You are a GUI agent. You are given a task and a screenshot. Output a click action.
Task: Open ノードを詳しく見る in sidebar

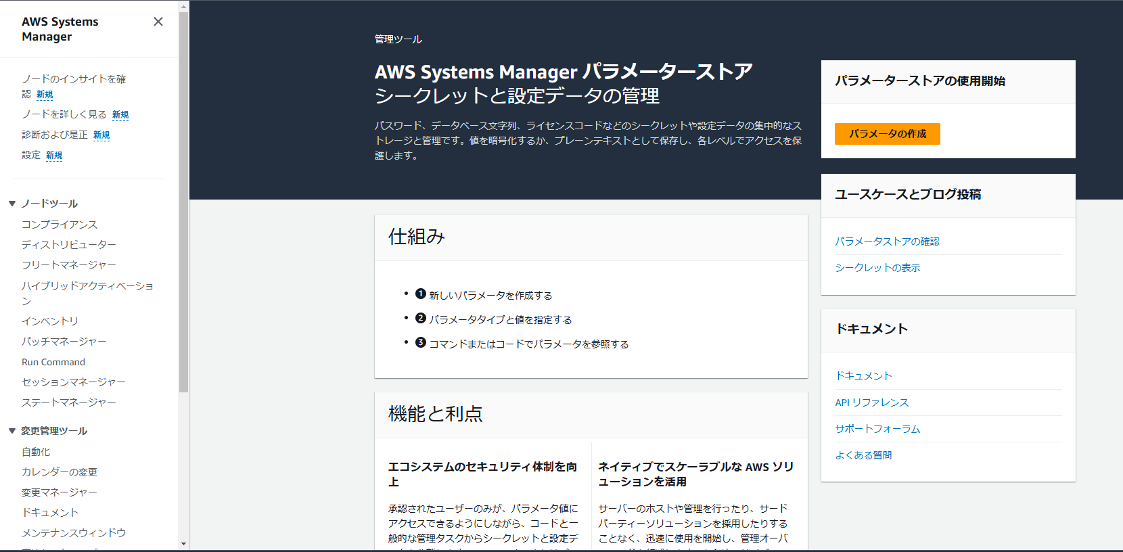[64, 114]
